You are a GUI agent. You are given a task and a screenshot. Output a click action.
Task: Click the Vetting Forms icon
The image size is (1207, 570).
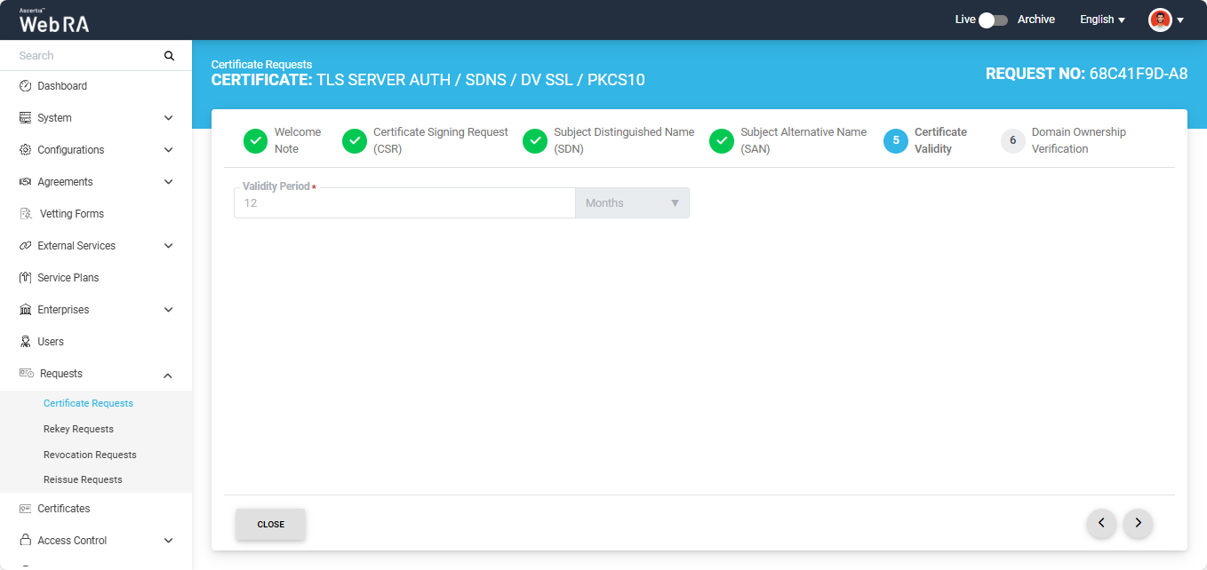click(26, 214)
